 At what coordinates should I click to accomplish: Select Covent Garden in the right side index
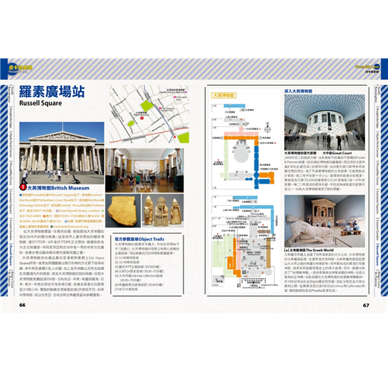click(x=378, y=230)
